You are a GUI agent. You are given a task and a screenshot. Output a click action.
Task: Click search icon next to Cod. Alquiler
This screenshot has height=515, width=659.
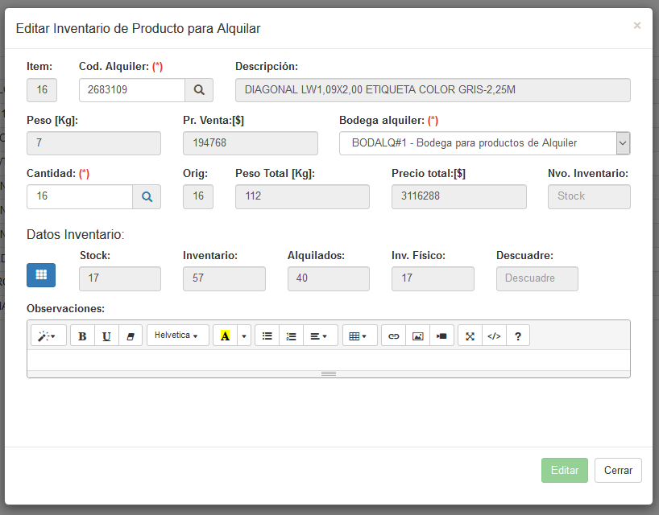199,90
